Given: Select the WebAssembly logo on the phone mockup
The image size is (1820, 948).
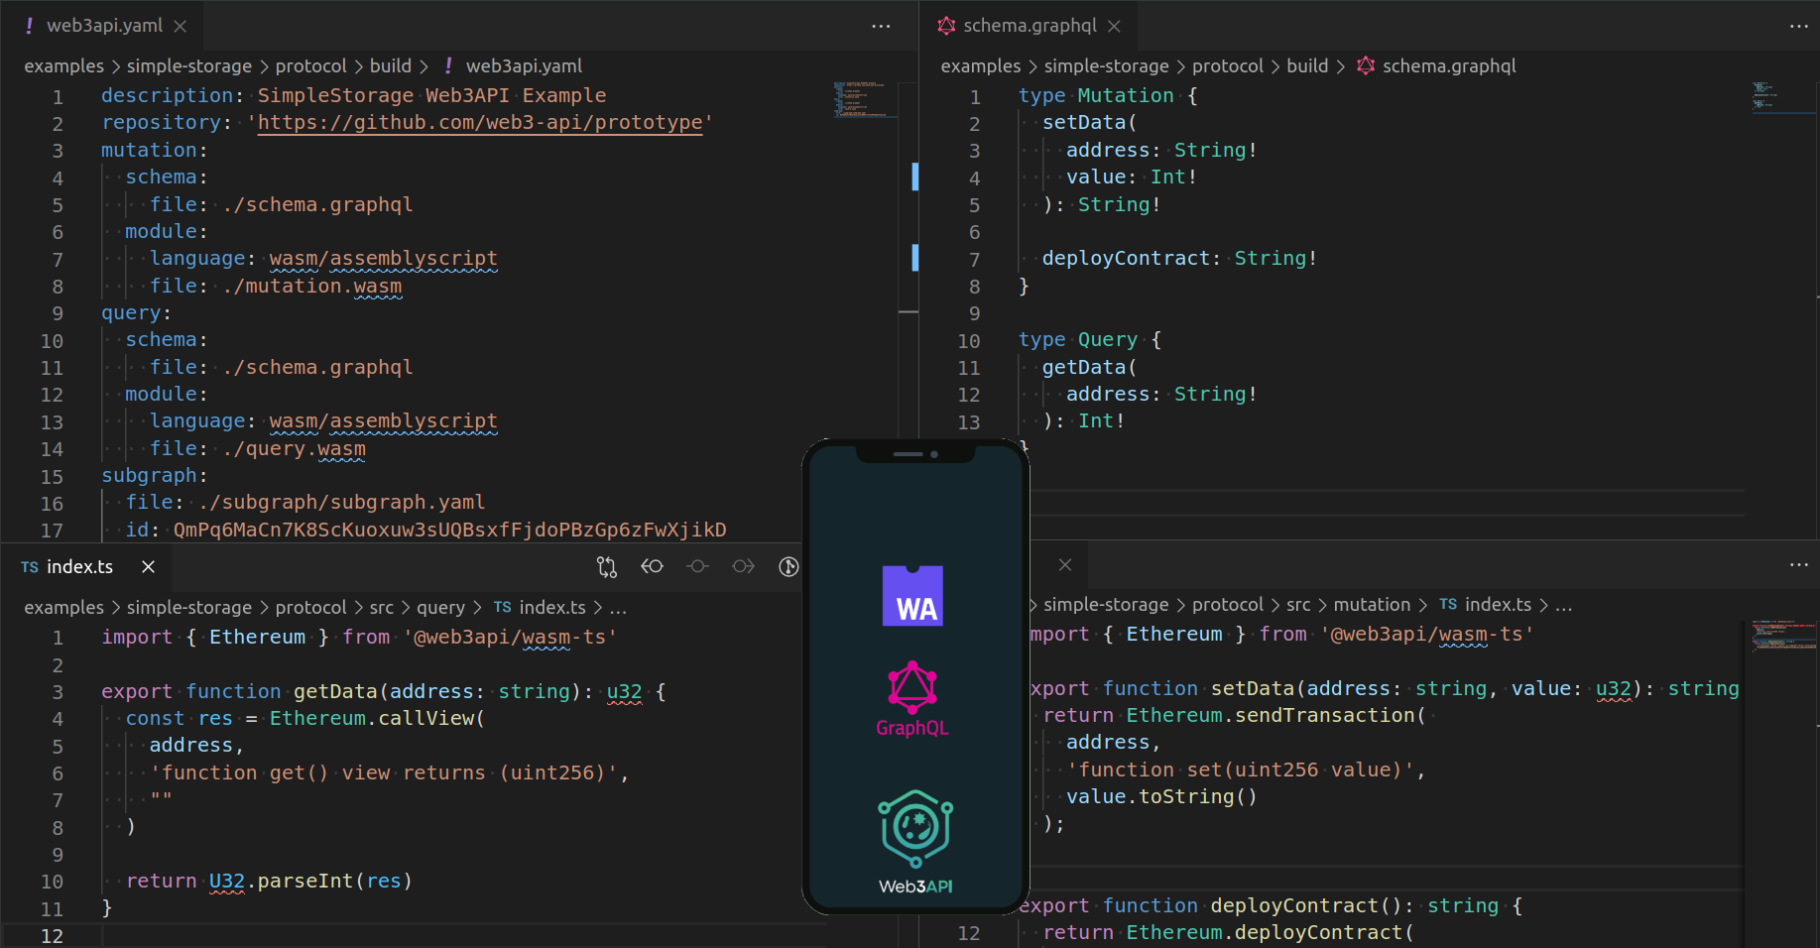Looking at the screenshot, I should point(912,595).
